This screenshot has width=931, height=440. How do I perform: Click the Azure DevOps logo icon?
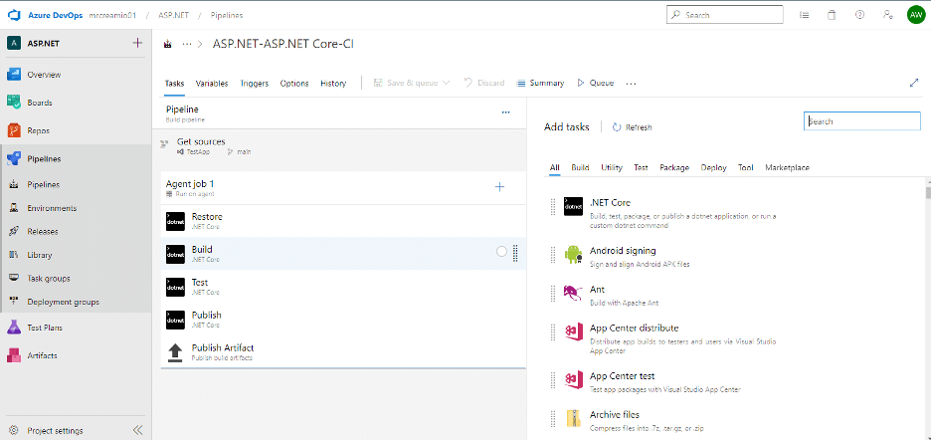(14, 15)
